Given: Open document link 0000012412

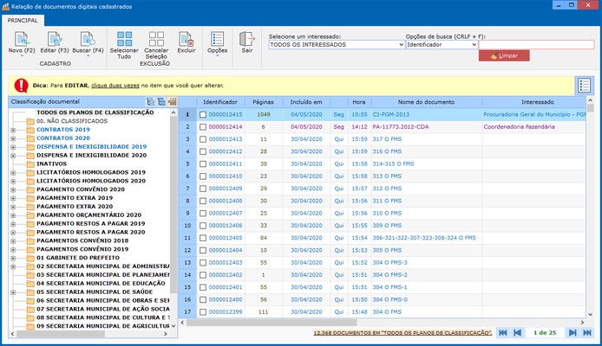Looking at the screenshot, I should [x=226, y=151].
